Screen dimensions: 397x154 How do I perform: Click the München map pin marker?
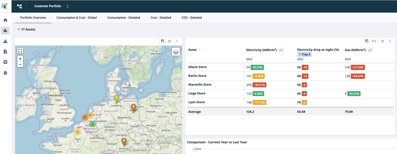pos(124,142)
